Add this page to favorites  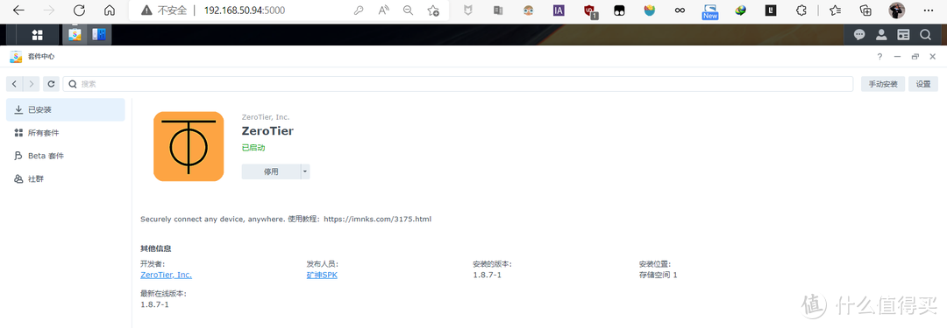[433, 10]
